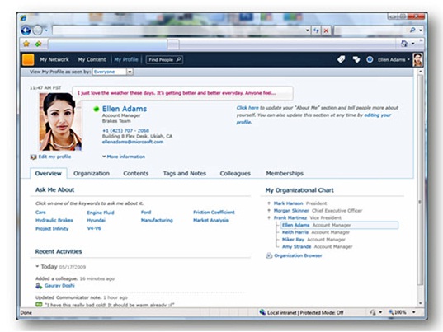443x332 pixels.
Task: Click Ellen Adams large profile photo
Action: [60, 122]
